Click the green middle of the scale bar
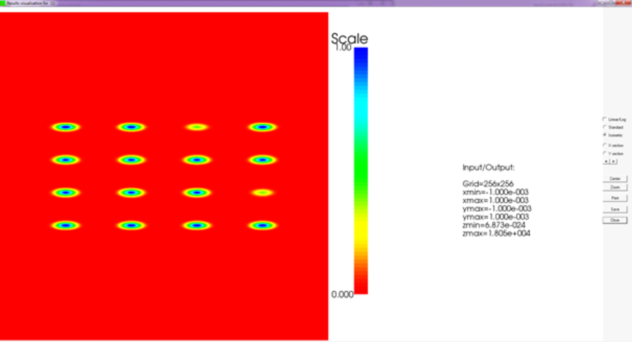Image resolution: width=632 pixels, height=342 pixels. 361,170
